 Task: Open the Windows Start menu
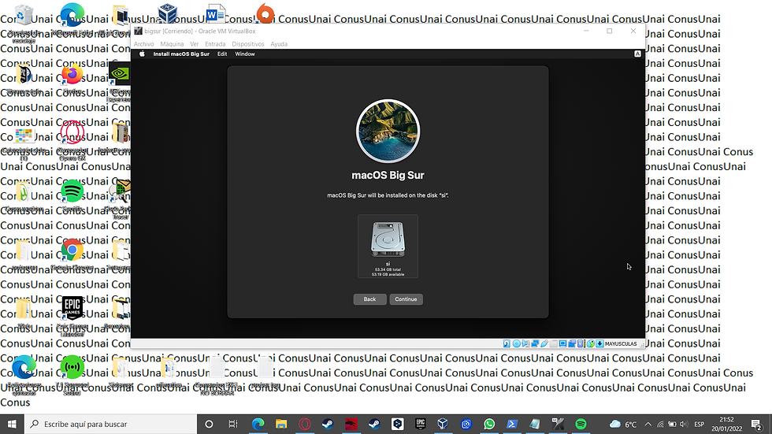click(x=12, y=424)
